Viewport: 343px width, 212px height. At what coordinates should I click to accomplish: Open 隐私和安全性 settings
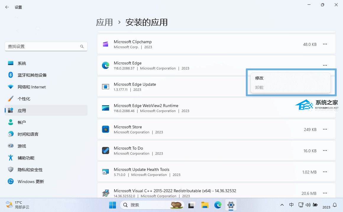(29, 169)
